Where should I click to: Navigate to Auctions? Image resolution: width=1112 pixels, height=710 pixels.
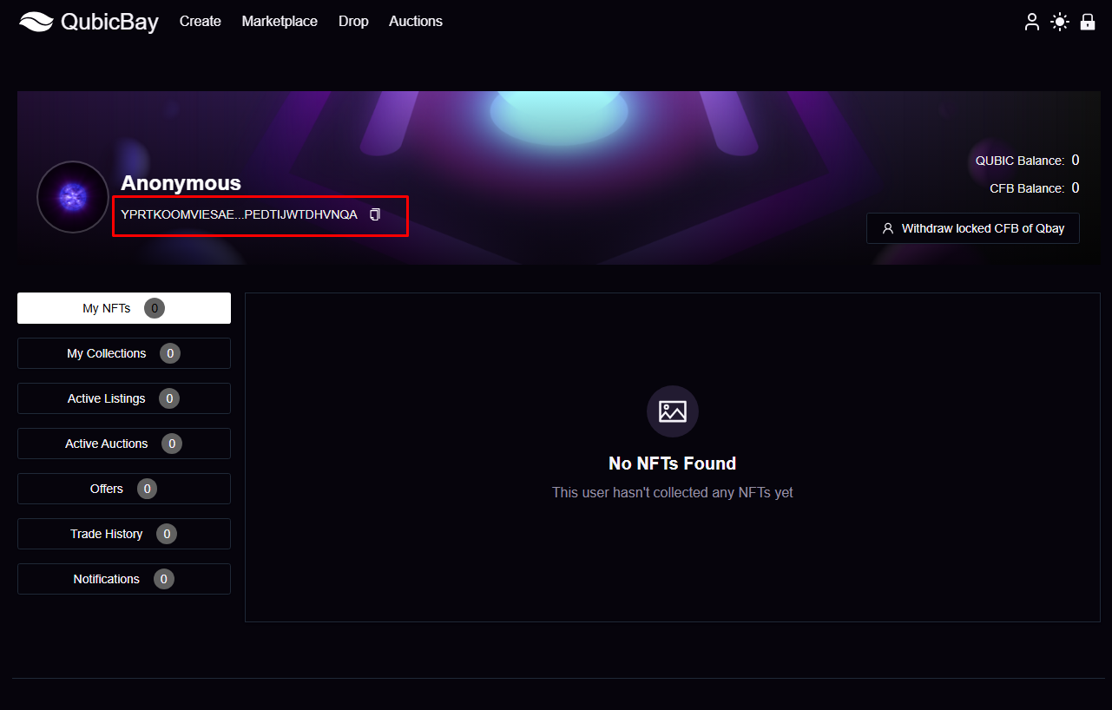tap(415, 22)
